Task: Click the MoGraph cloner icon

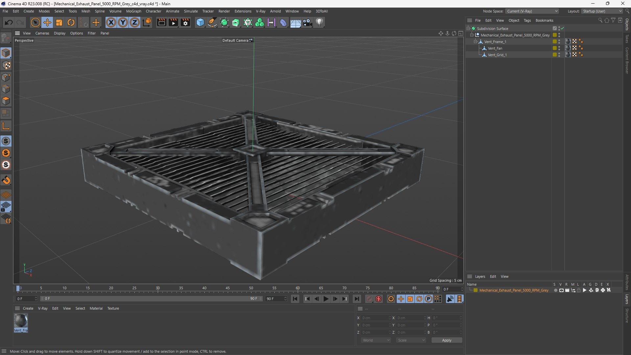Action: click(x=260, y=22)
